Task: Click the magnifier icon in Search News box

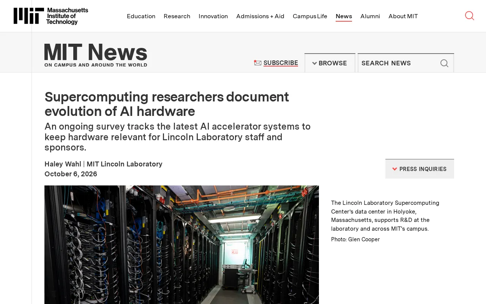Action: point(444,63)
